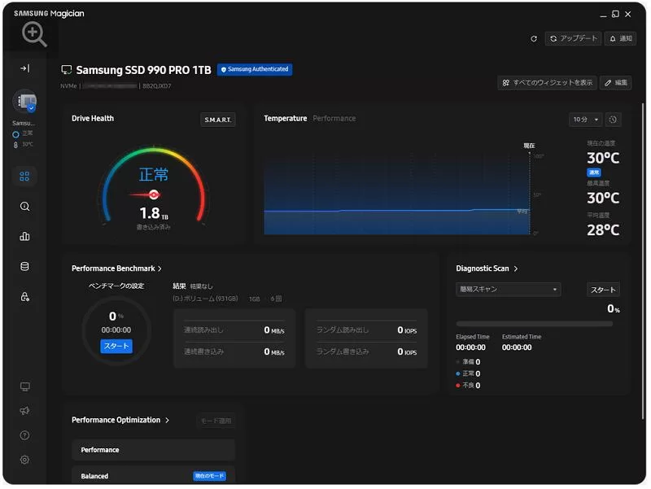This screenshot has width=651, height=489.
Task: Open the Performance Benchmark bar chart icon in the sidebar
Action: (x=24, y=236)
